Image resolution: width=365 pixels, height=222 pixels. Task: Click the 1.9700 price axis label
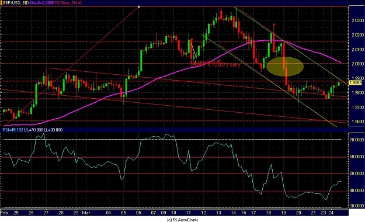tap(357, 107)
